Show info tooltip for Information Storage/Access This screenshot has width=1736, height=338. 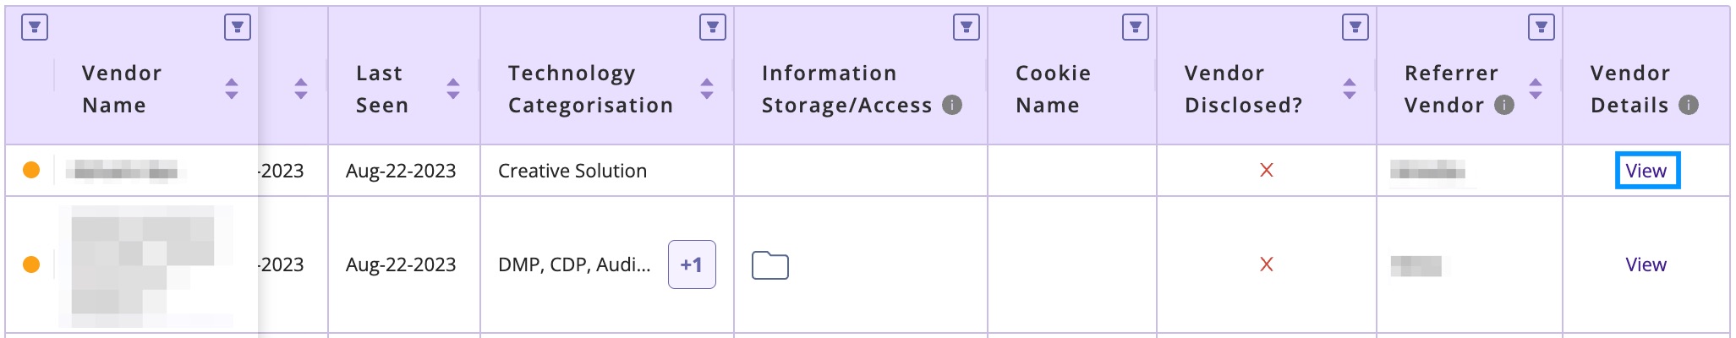point(952,105)
